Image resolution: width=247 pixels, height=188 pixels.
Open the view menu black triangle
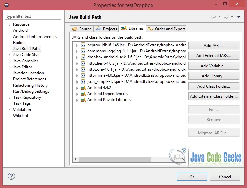coord(239,17)
